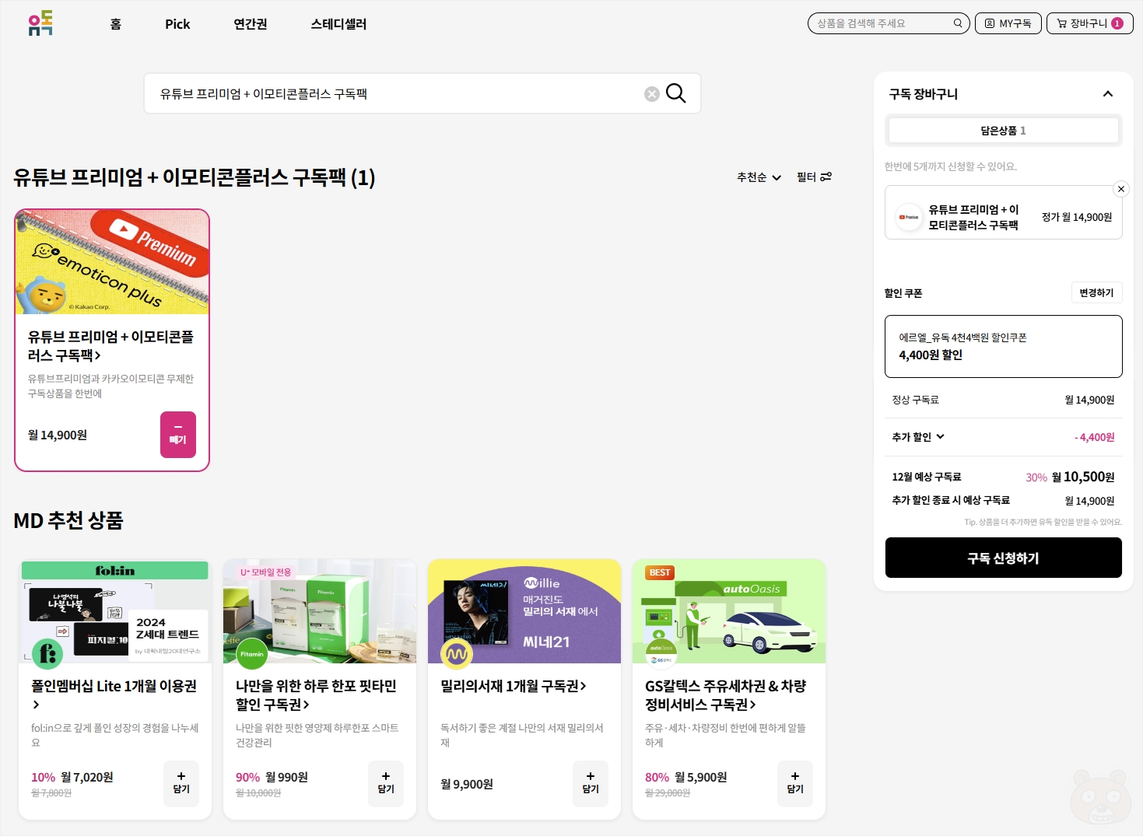Open 폴인멤버십 Lite 1개월 이용권 link

114,694
